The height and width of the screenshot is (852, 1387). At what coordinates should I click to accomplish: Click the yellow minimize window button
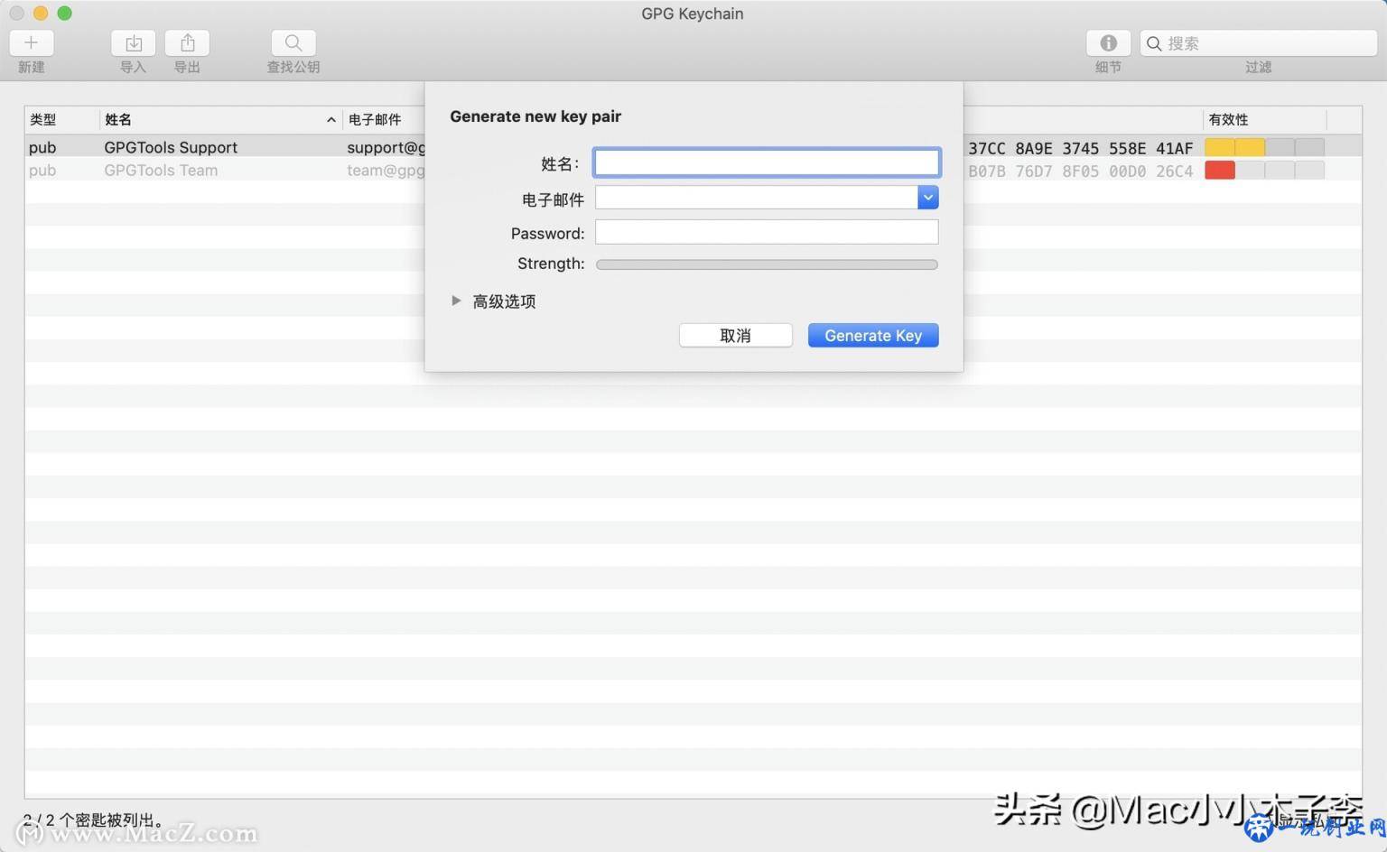tap(40, 13)
